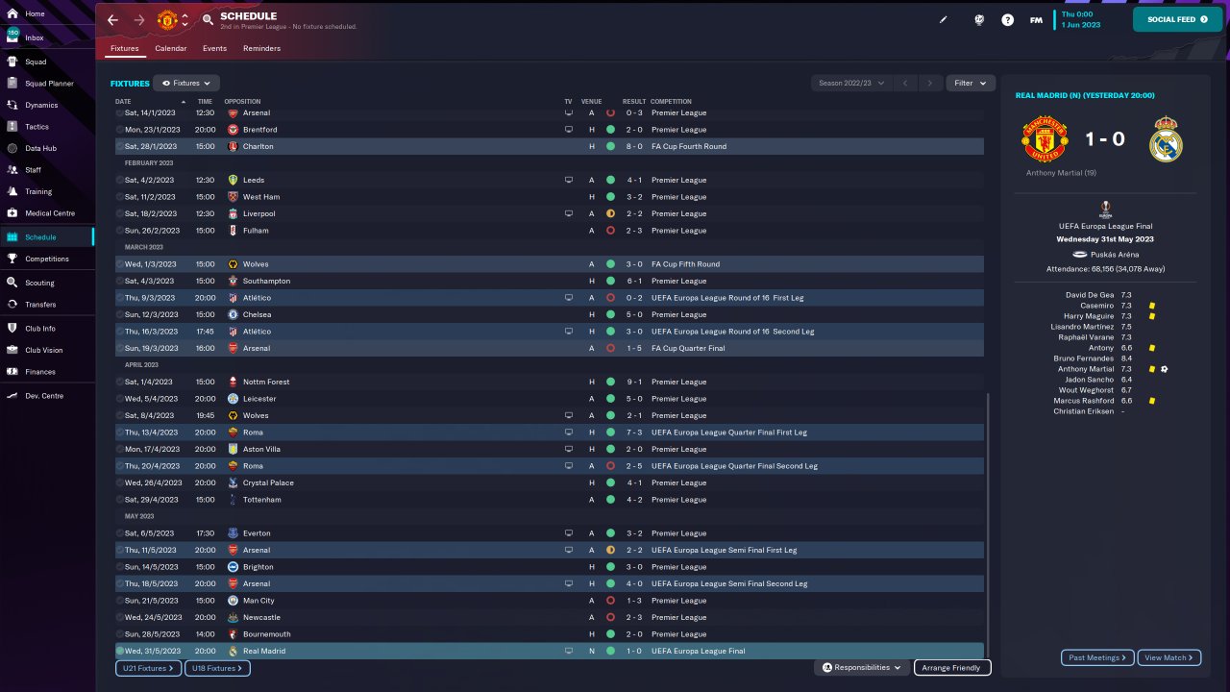Screen dimensions: 1230x692
Task: Click the pencil edit icon in the header
Action: [944, 19]
